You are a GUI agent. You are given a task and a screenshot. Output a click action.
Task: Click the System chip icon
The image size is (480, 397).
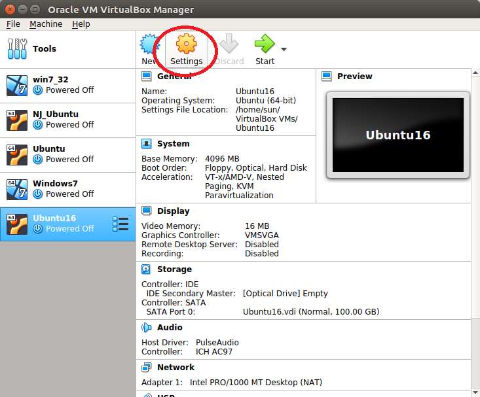[146, 143]
